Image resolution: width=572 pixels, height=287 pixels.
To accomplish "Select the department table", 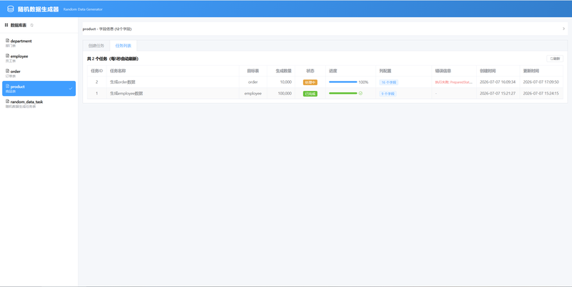I will [39, 43].
